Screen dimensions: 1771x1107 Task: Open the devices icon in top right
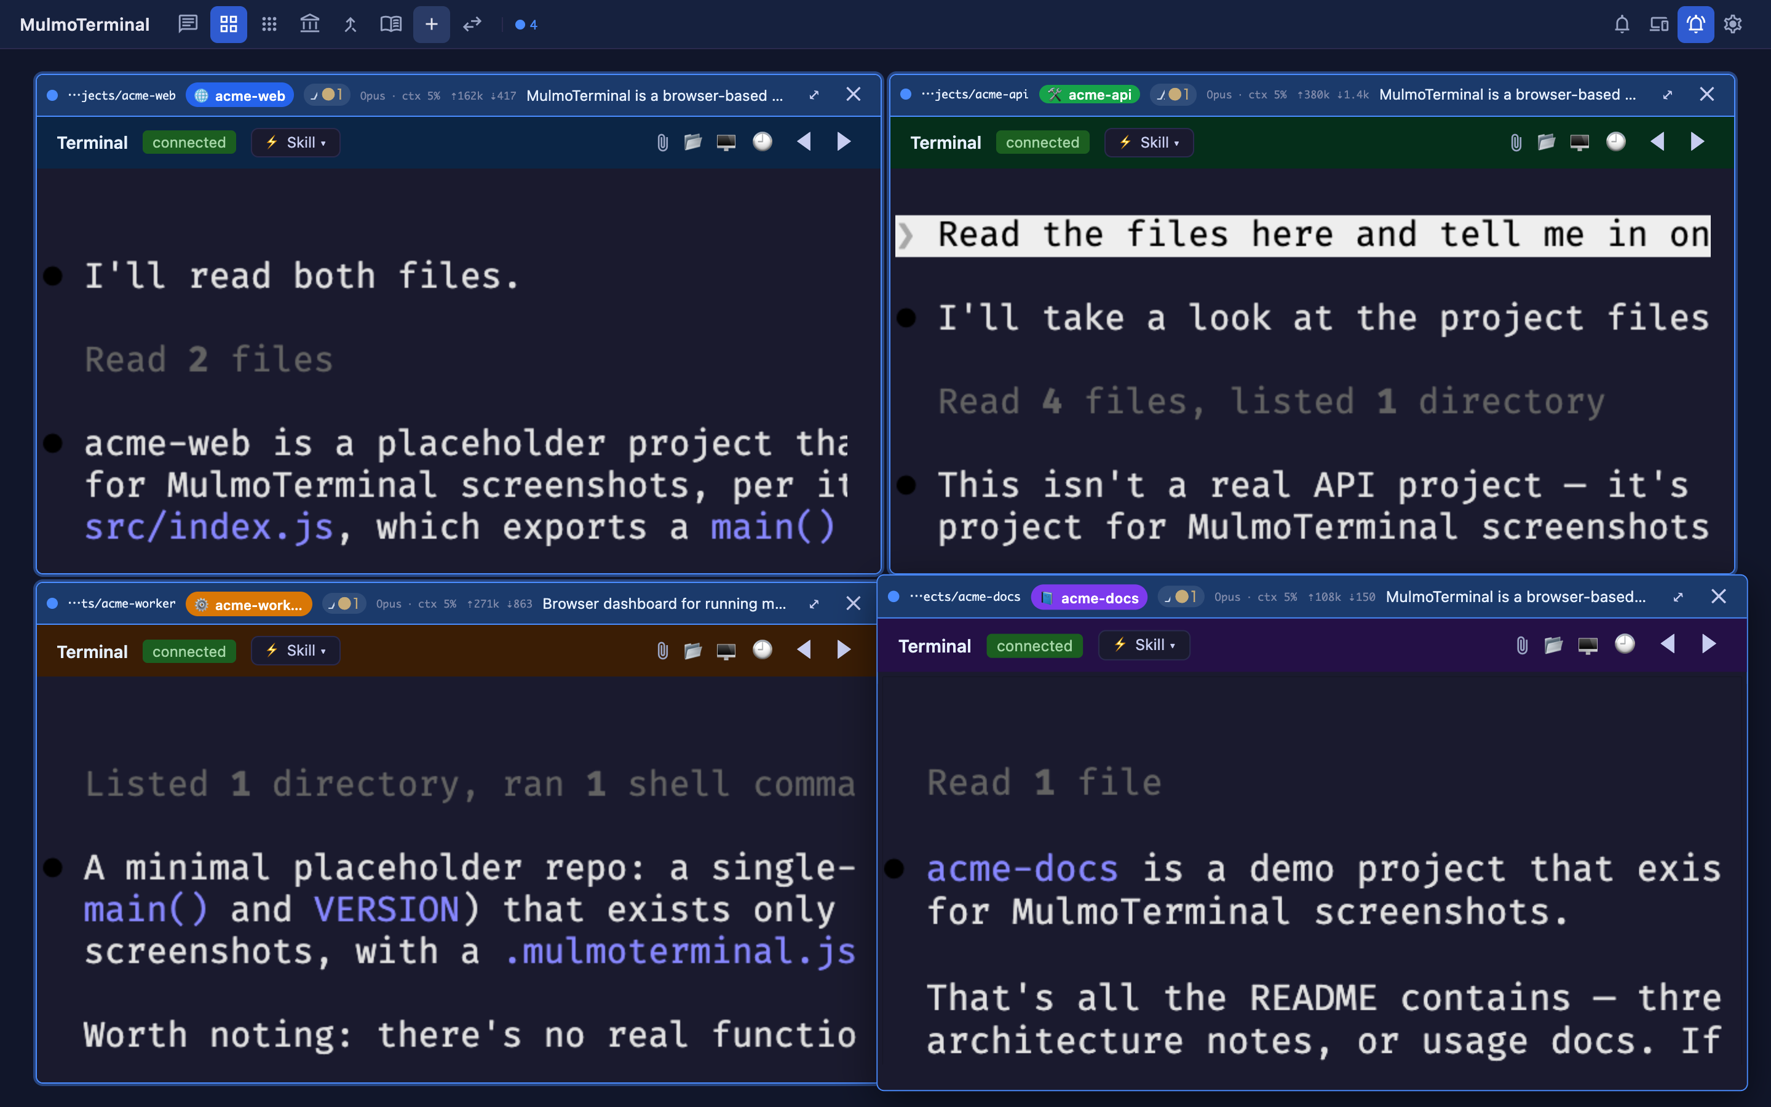(1659, 24)
